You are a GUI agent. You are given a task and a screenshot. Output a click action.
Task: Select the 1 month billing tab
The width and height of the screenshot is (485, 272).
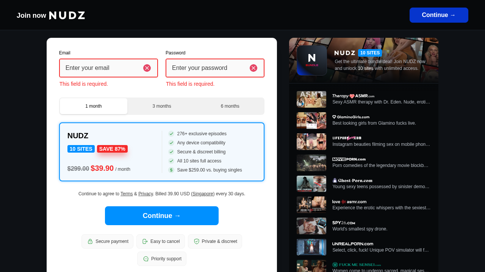[94, 106]
